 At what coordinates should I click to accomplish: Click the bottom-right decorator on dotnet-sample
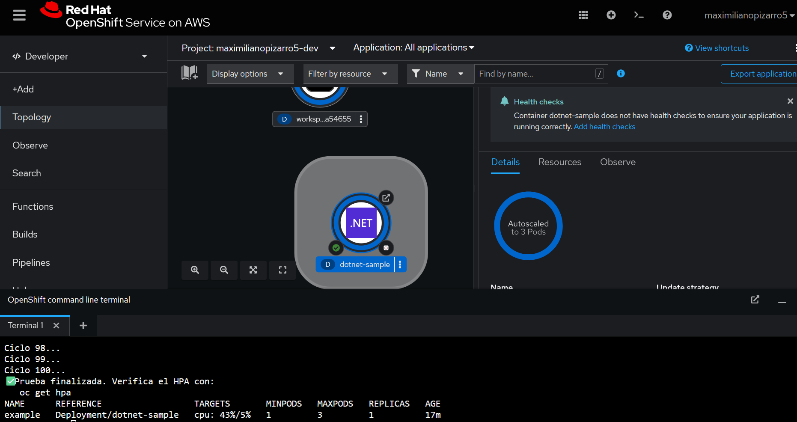click(386, 248)
